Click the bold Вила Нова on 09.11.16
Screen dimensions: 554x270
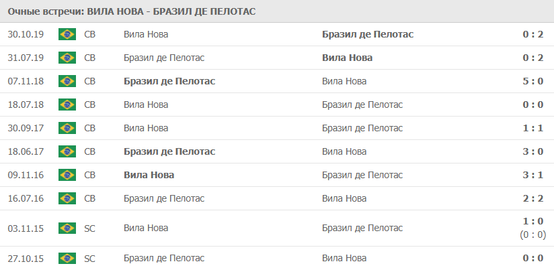[x=149, y=175]
